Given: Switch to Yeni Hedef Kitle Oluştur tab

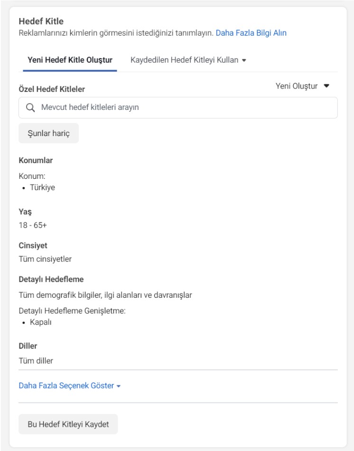Looking at the screenshot, I should [70, 60].
